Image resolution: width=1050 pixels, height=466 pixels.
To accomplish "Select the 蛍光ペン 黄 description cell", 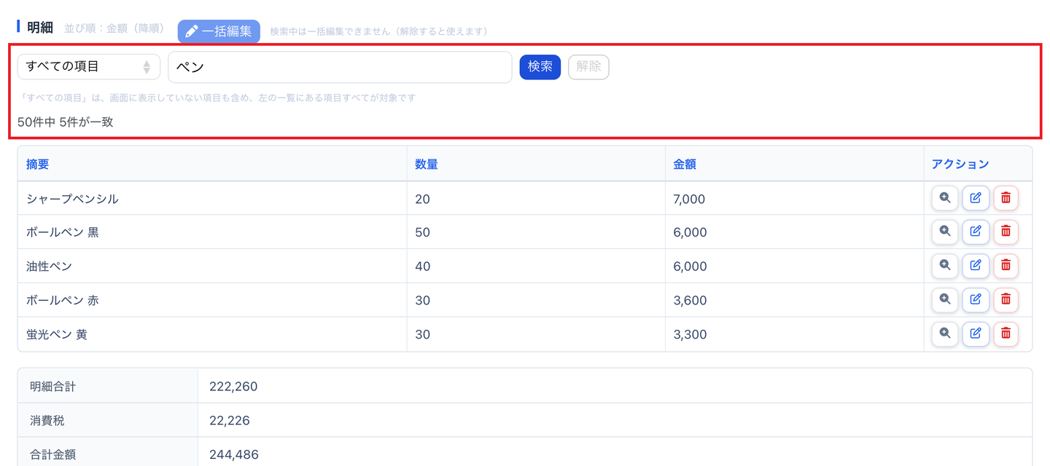I will [x=212, y=334].
